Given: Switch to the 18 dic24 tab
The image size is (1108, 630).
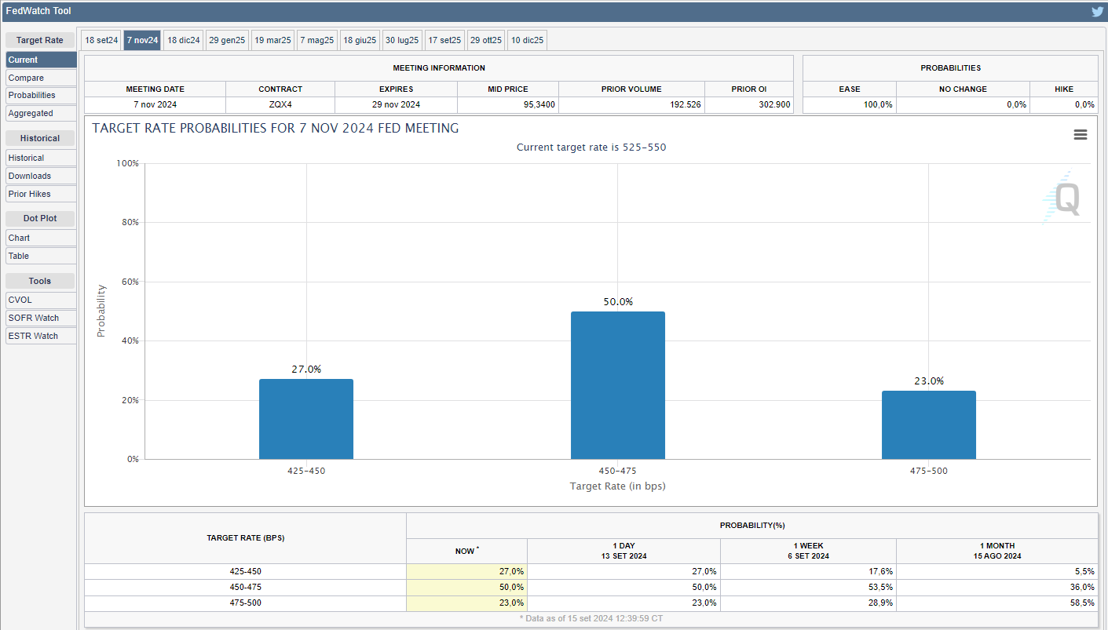Looking at the screenshot, I should click(x=184, y=40).
